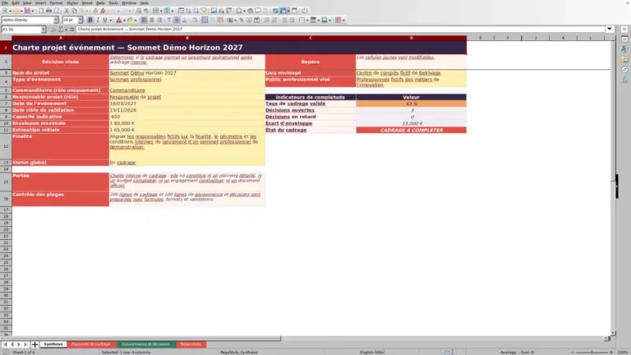Click the scroll-to-last-sheet arrow
Screen dimensions: 631x355
25,344
